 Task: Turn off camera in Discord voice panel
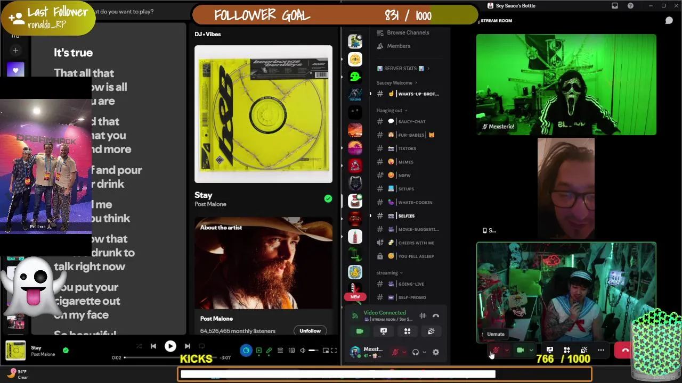[x=360, y=331]
